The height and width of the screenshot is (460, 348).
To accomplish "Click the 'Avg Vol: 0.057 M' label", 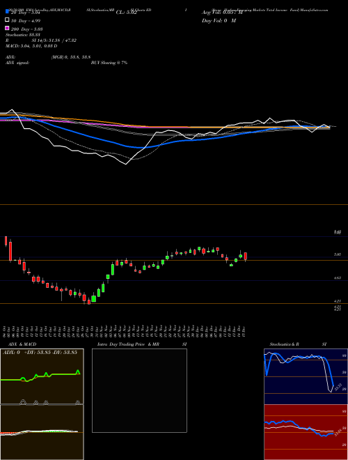I will [x=222, y=13].
